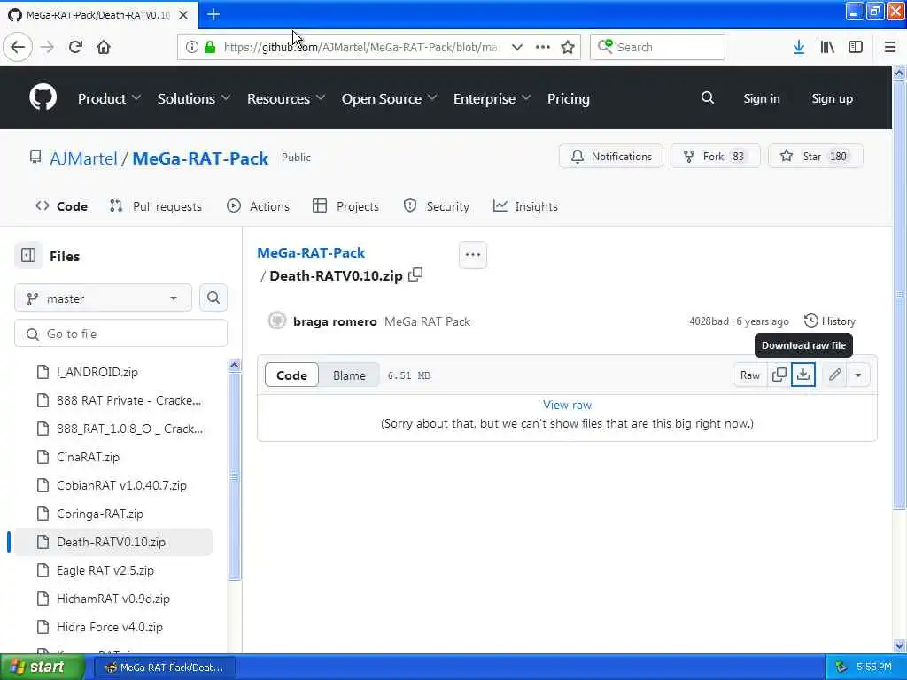Expand the Resources menu
Screen dimensions: 907x680
286,99
